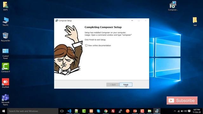The height and width of the screenshot is (114, 203).
Task: Open the network computers taskbar icon
Action: pos(120,111)
